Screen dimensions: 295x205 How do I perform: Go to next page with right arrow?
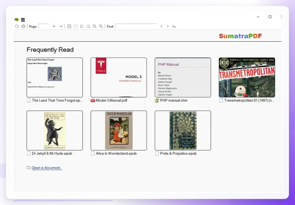[61, 26]
